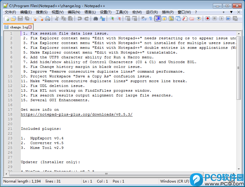Click the Save All icon
The image size is (245, 187).
(x=27, y=19)
